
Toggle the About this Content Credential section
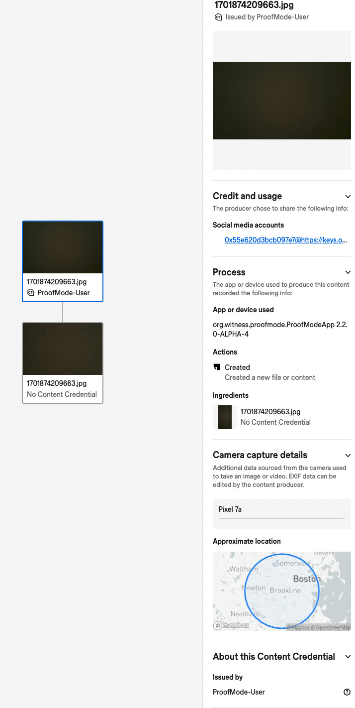coord(348,657)
